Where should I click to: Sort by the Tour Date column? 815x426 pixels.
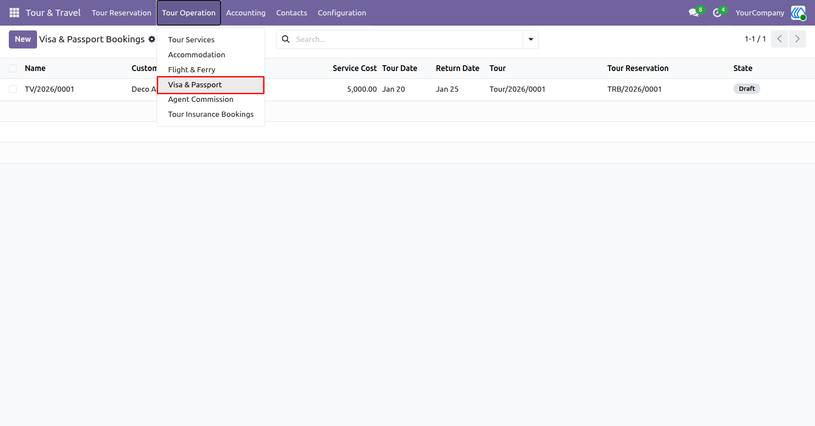(x=400, y=68)
